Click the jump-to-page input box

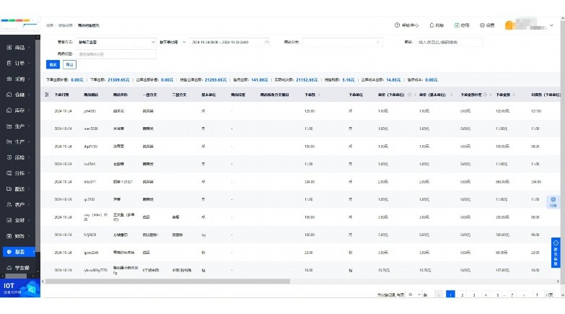coord(537,295)
